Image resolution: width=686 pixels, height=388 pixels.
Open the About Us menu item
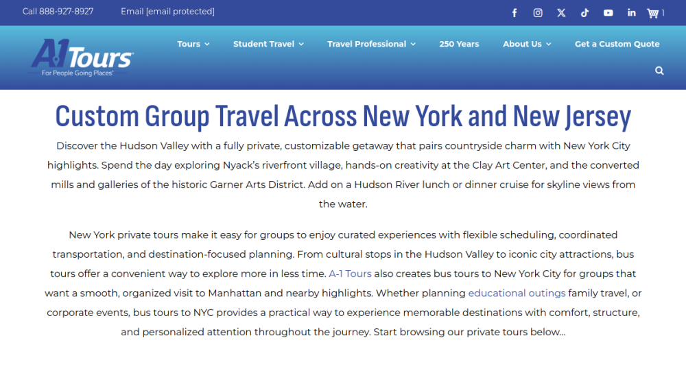pos(522,44)
